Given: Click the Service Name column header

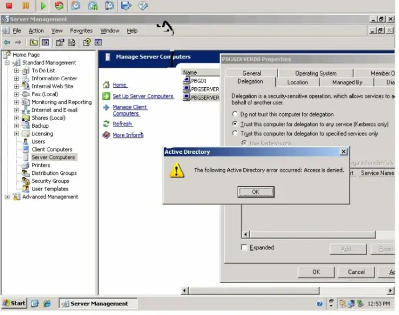Looking at the screenshot, I should click(377, 173).
